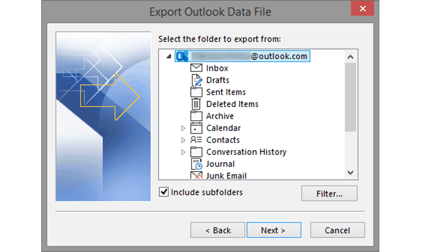The image size is (421, 252).
Task: Select the Deleted Items folder label
Action: (232, 104)
